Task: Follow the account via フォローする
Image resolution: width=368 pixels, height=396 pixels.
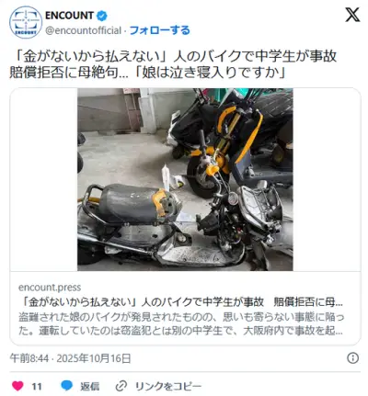Action: 159,30
